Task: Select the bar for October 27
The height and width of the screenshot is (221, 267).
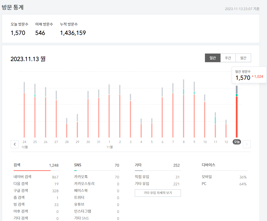Action: (56, 114)
